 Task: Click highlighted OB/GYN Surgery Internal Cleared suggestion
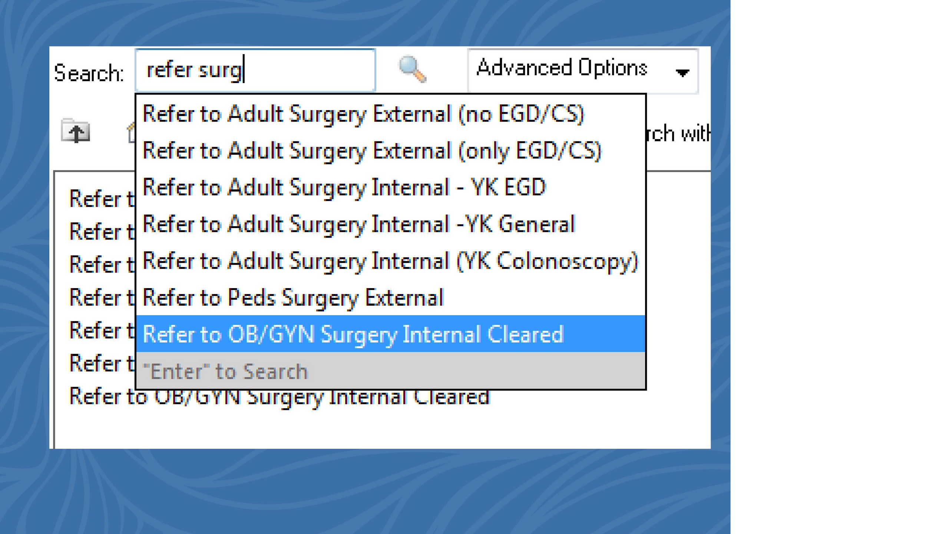353,334
